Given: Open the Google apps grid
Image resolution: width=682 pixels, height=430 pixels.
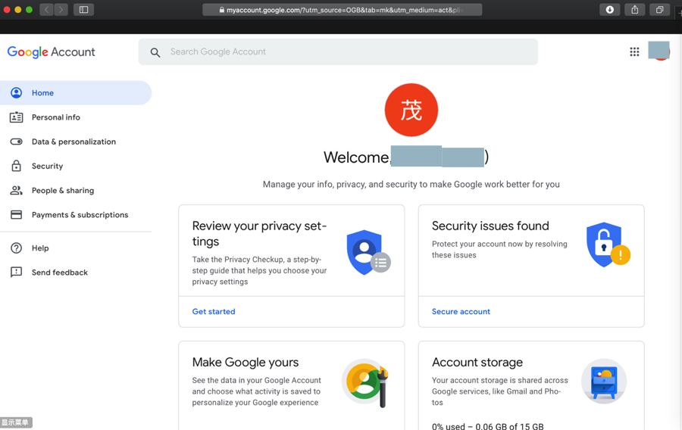Looking at the screenshot, I should pos(634,51).
